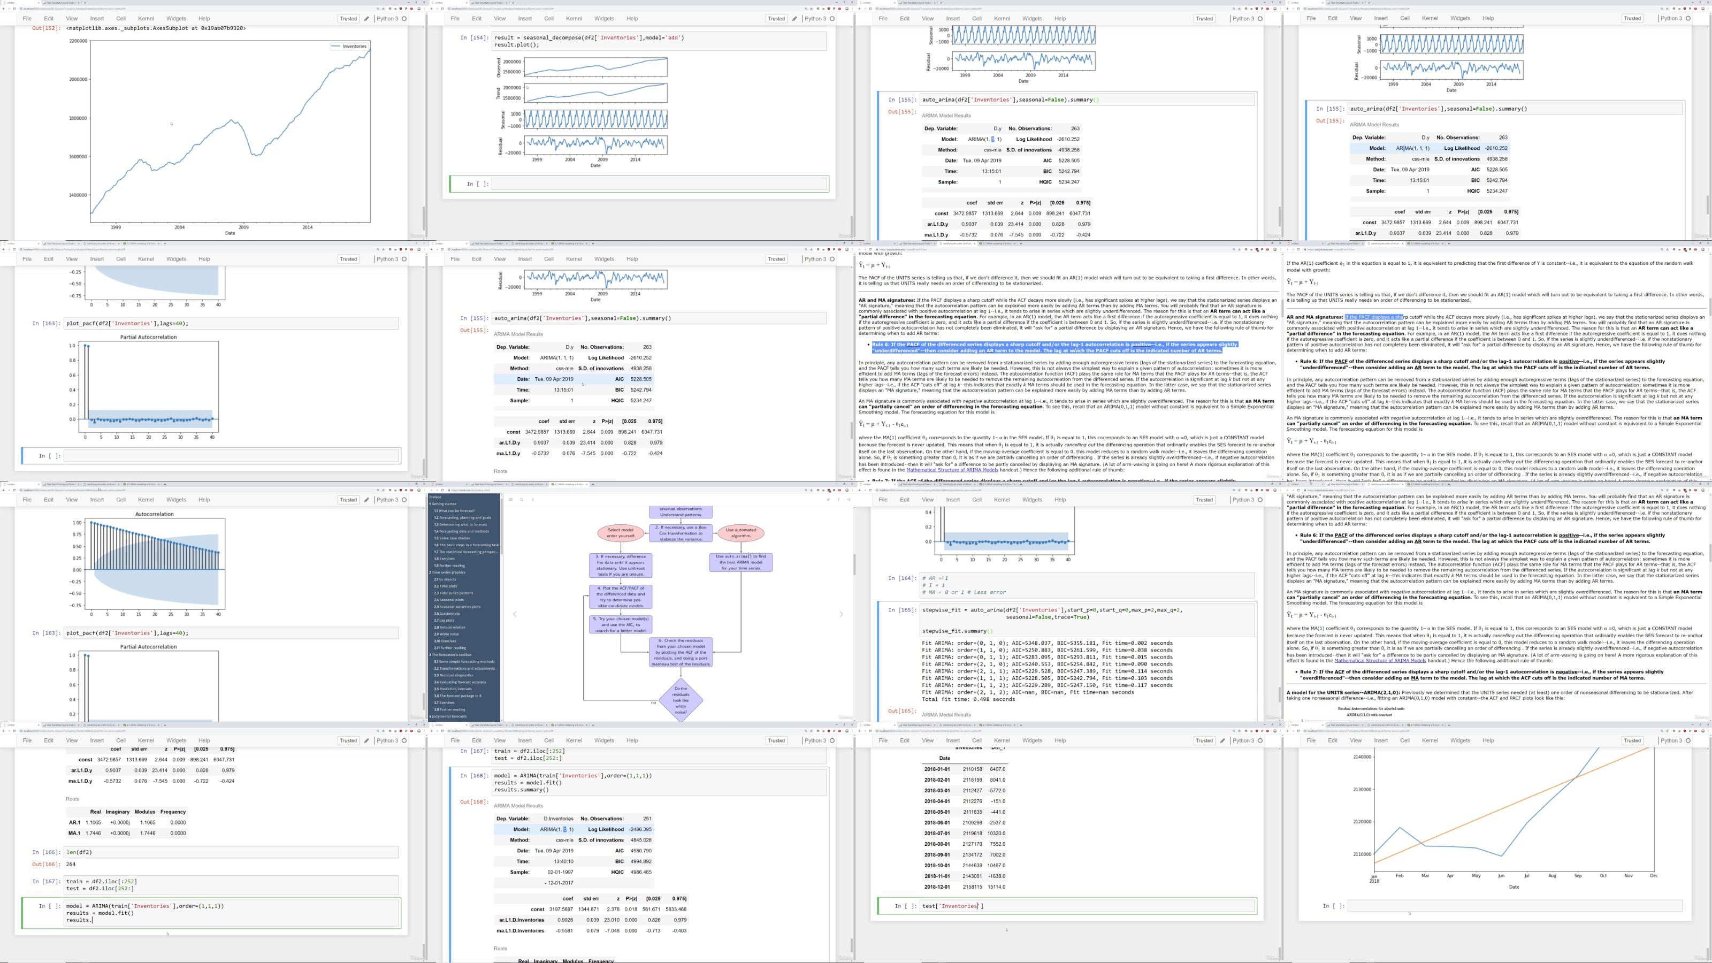Open the Widgets menu in the In [166] notebook
The image size is (1712, 963).
coord(176,740)
